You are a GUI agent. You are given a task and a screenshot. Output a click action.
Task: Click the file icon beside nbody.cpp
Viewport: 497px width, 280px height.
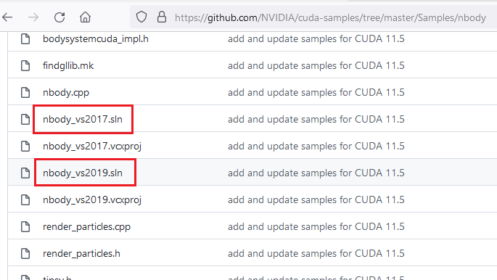point(25,93)
